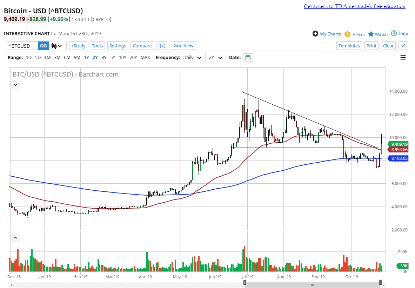415x288 pixels.
Task: Follow the TD Ameritrade education link
Action: 354,6
